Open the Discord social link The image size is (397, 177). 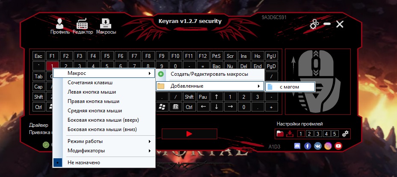(297, 146)
